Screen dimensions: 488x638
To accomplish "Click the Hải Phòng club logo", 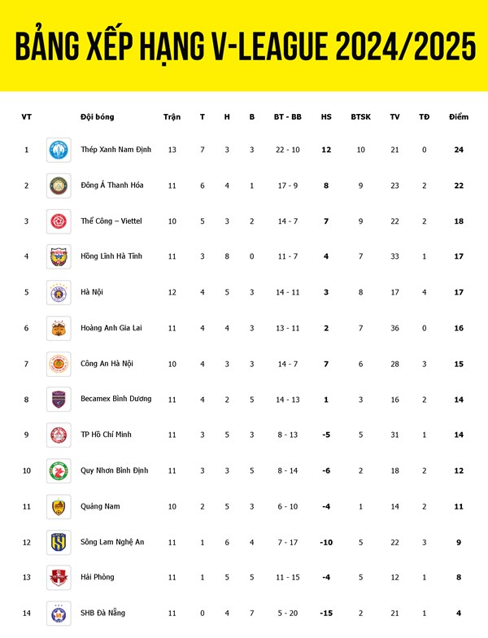I will coord(59,577).
